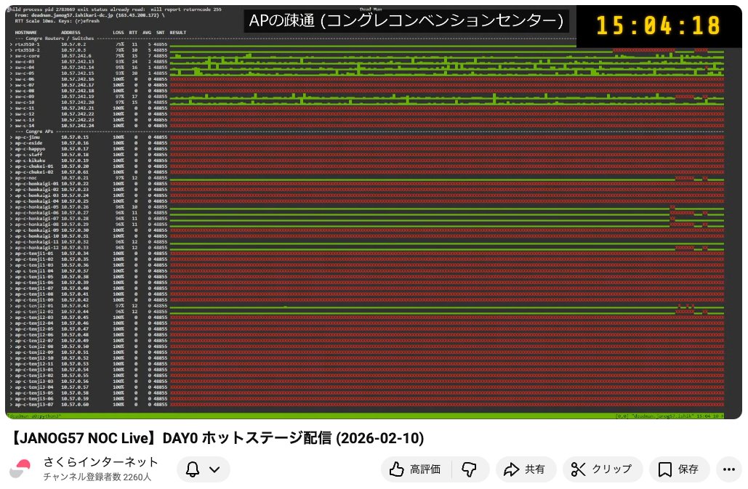The image size is (748, 489).
Task: Click the green ping graph of sw-c-core
Action: (447, 56)
